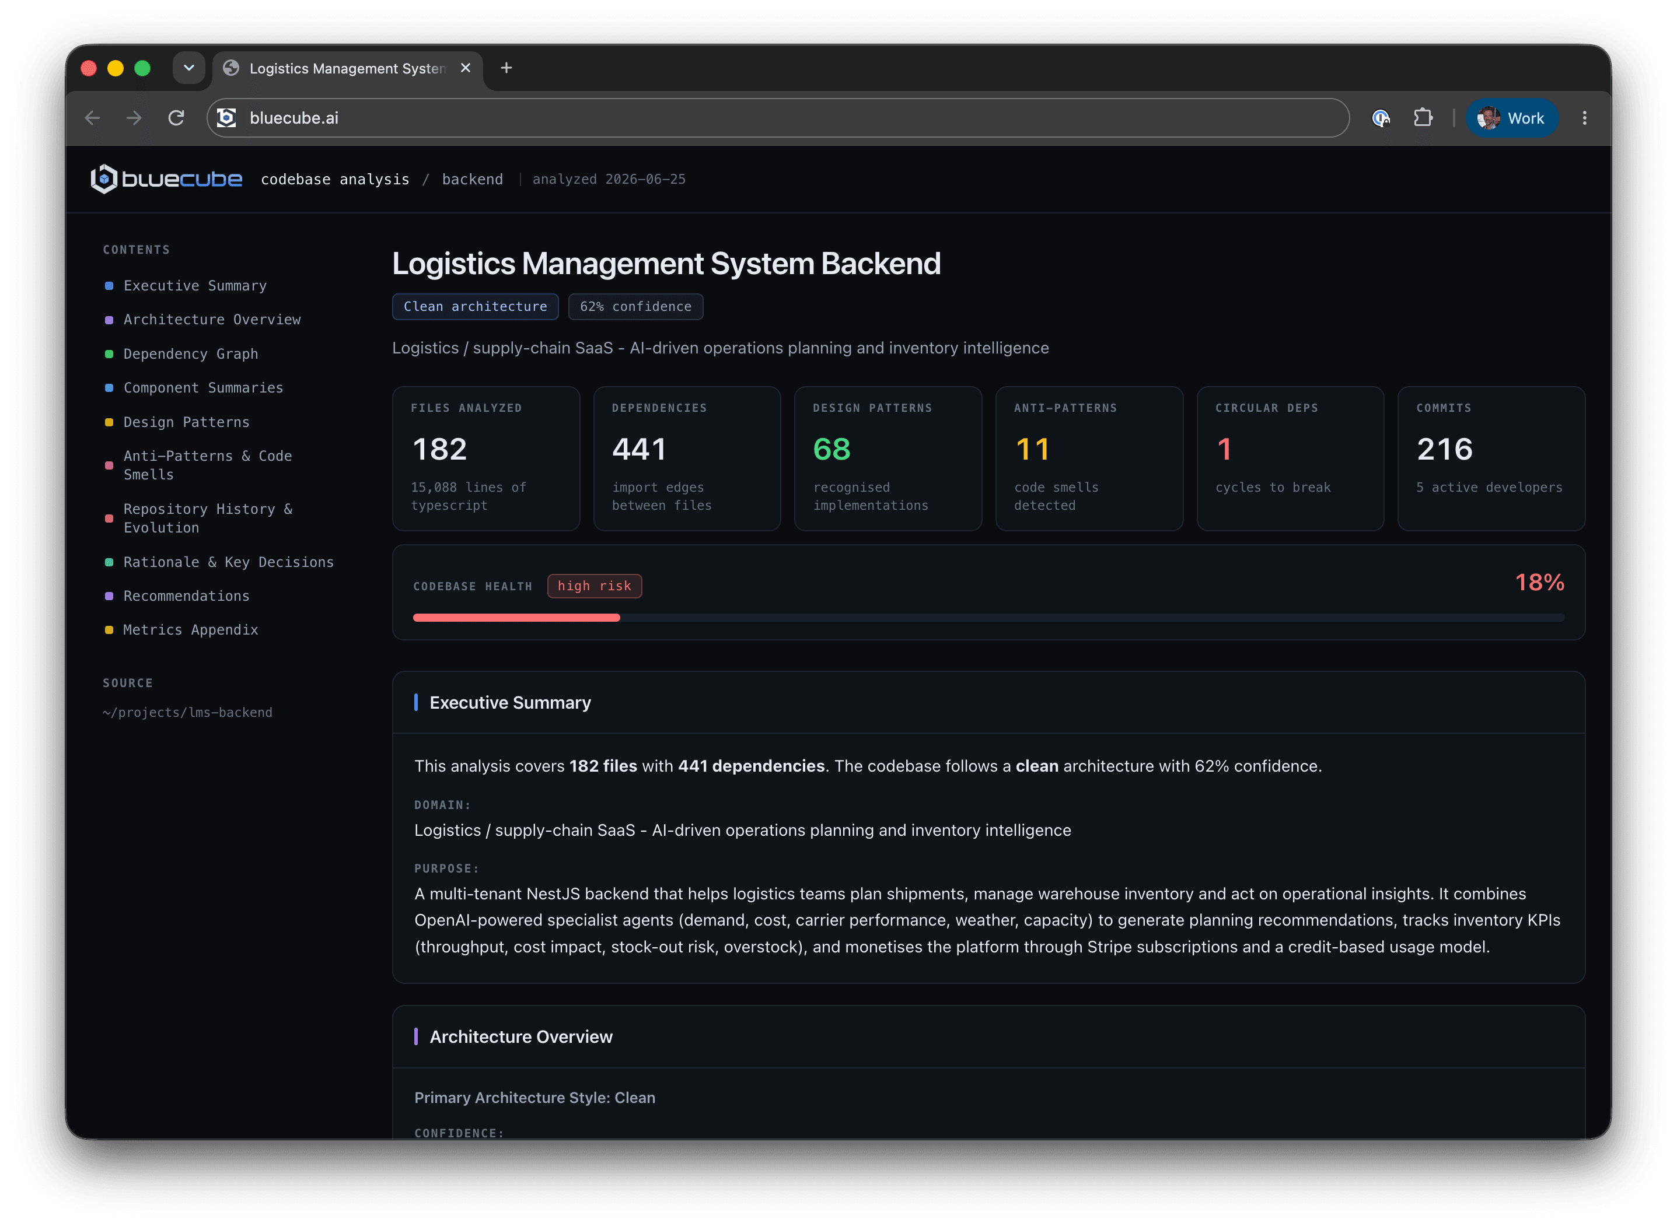Jump to Recommendations in contents
The width and height of the screenshot is (1677, 1226).
[186, 597]
